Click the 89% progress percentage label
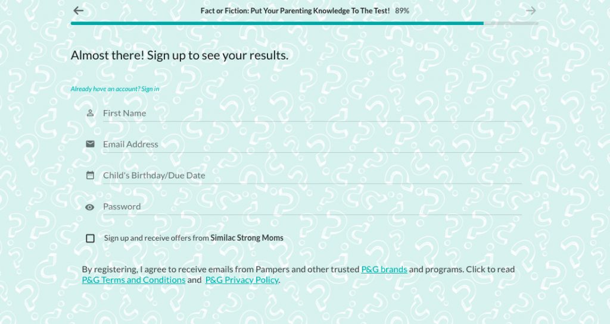Screen dimensions: 610x324 coord(402,11)
